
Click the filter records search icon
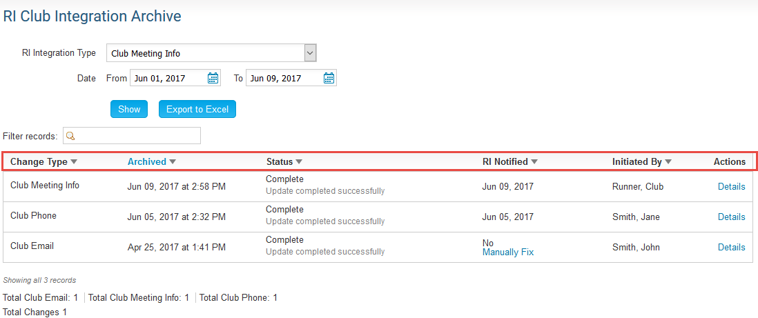(70, 135)
